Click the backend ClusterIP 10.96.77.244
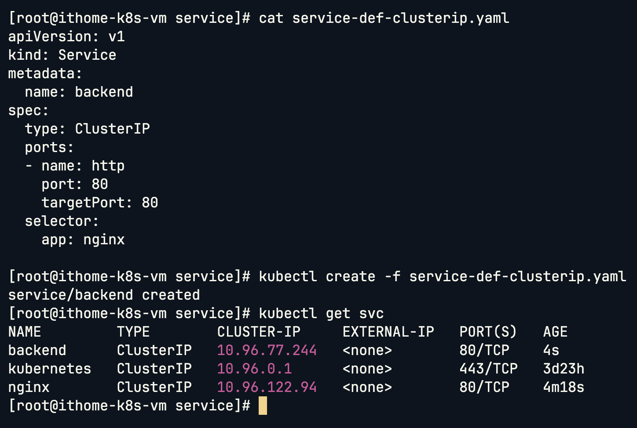Screen dimensions: 637x428 point(267,350)
